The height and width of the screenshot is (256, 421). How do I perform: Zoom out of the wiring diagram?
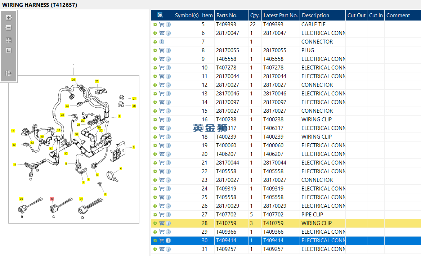[9, 28]
